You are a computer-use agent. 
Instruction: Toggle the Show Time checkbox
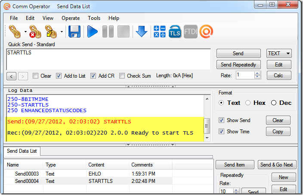coord(222,132)
